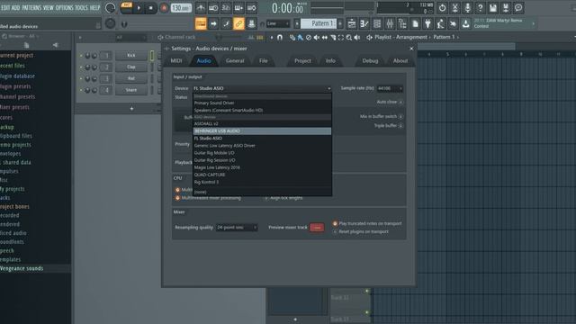Open the Piano roll icon
Screen dimensions: 576x324
pyautogui.click(x=364, y=24)
